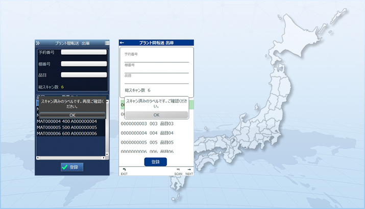Click the horizontal scrollbar in dark panel list
365x209 pixels.
coord(71,158)
